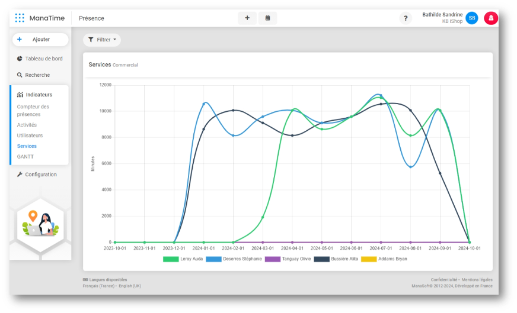Expand the Filtrer dropdown
This screenshot has height=313, width=517.
[102, 40]
